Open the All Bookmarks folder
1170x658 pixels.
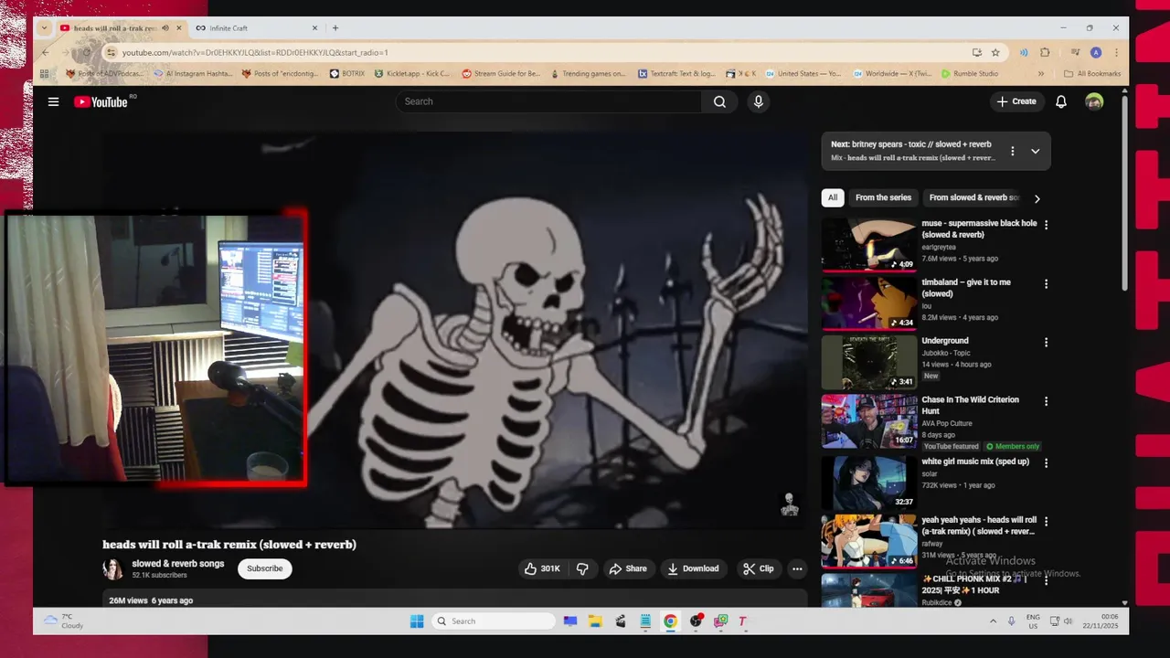(x=1092, y=74)
